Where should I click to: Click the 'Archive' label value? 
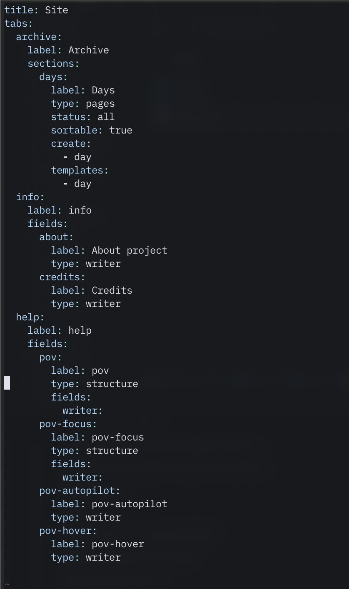coord(89,50)
